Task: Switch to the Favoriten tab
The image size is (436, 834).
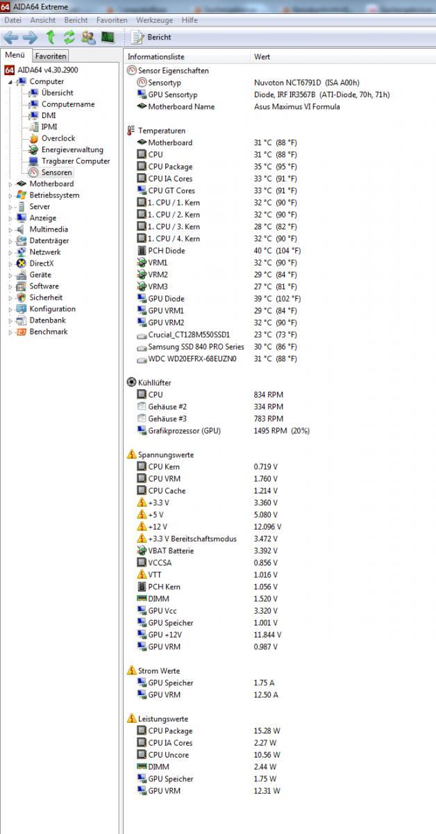Action: pyautogui.click(x=51, y=56)
